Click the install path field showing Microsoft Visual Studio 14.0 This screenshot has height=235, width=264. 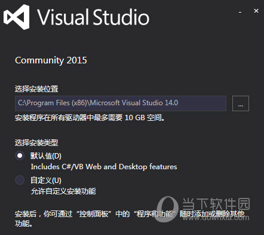(121, 103)
